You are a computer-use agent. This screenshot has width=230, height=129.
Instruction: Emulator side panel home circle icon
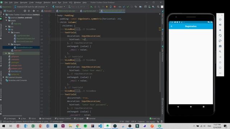click(x=220, y=62)
